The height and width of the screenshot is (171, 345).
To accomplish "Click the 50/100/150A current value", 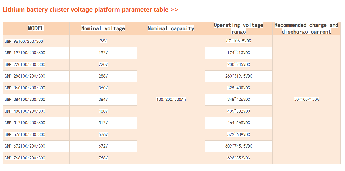I will click(306, 100).
